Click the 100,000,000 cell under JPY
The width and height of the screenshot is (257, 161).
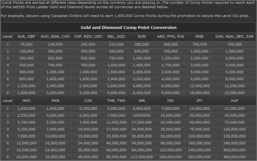point(200,136)
